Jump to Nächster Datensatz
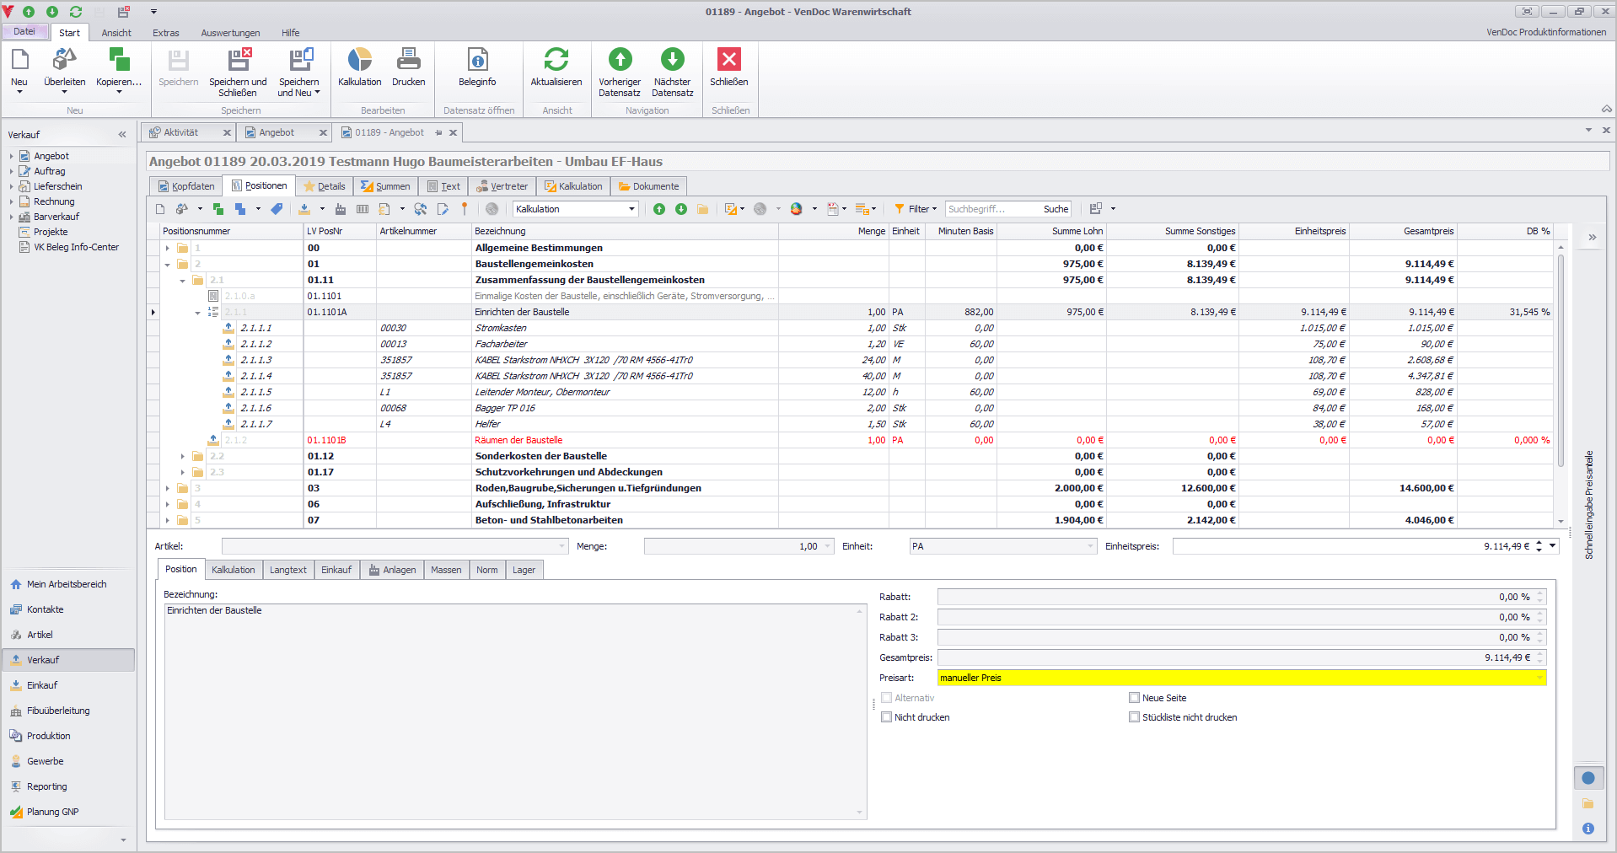Viewport: 1617px width, 853px height. click(672, 60)
